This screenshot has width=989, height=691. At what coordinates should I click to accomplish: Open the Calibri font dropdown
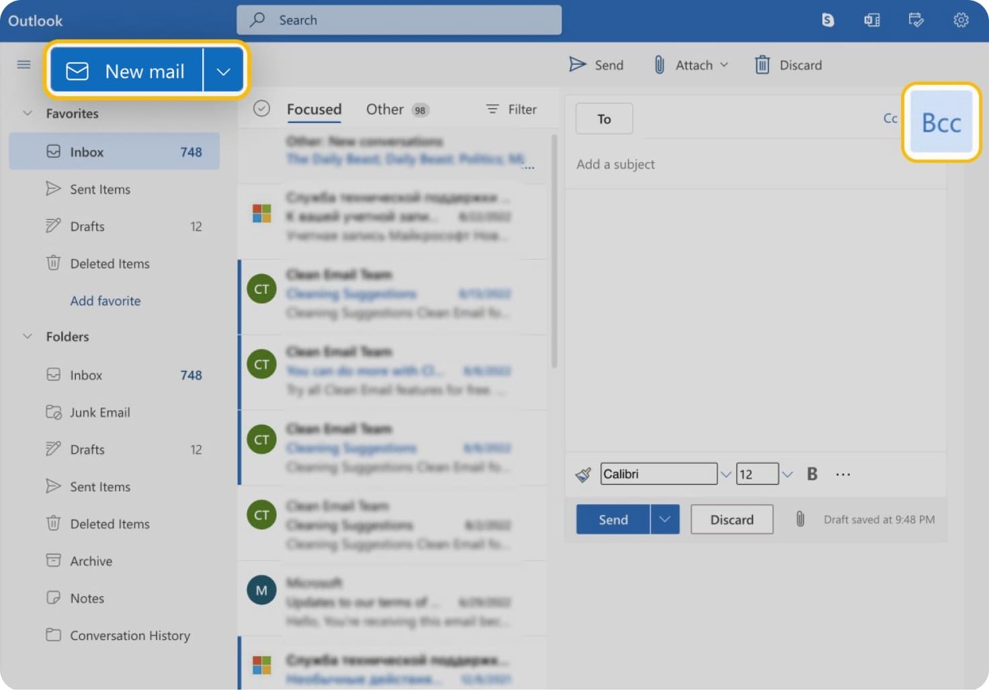[x=725, y=473]
